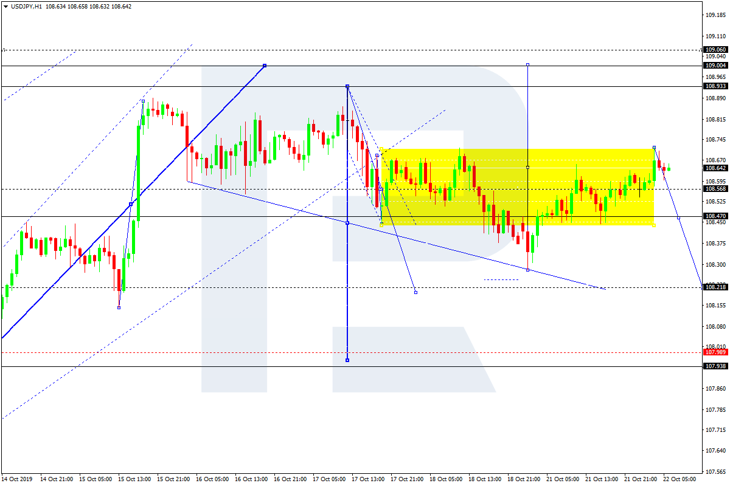Select the 108.642 current price tag

[x=715, y=169]
